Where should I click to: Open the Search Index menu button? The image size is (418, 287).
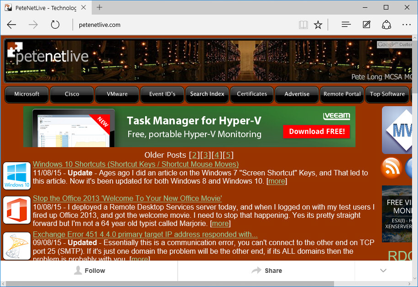207,94
